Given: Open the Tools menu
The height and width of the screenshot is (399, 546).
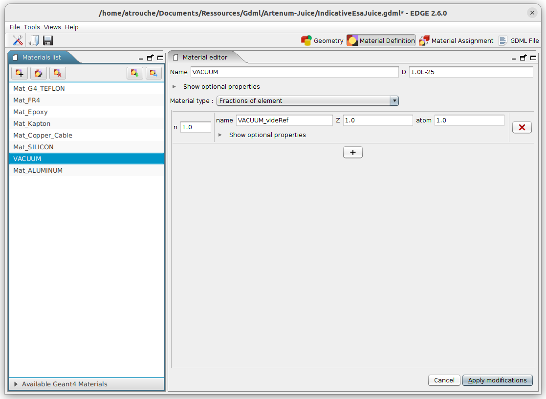Looking at the screenshot, I should [x=32, y=27].
